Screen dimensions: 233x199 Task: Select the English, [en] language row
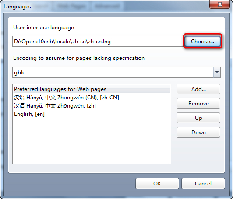92,114
